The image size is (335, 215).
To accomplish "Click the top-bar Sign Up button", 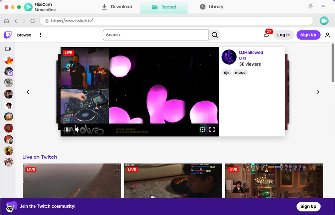I will tap(308, 35).
